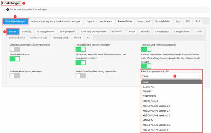Go to Abholung und Rückgabe sub-tab
Image resolution: width=211 pixels, height=133 pixels.
pyautogui.click(x=94, y=32)
